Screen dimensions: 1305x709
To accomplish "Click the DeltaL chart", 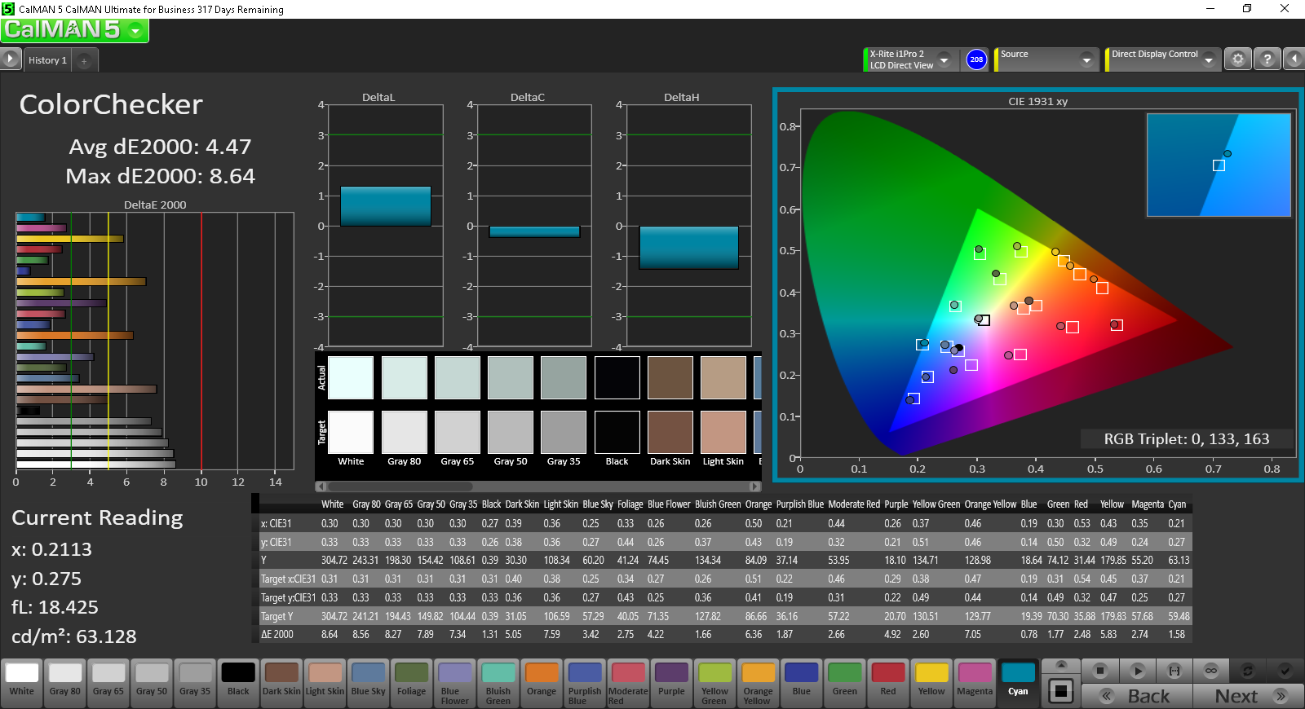I will point(384,226).
